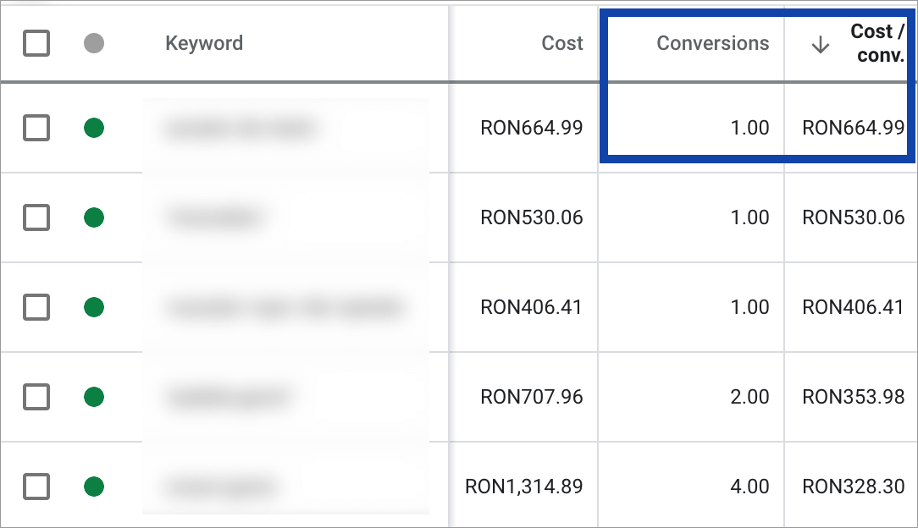Image resolution: width=918 pixels, height=528 pixels.
Task: Open the blurred keyword in the first row
Action: click(242, 129)
